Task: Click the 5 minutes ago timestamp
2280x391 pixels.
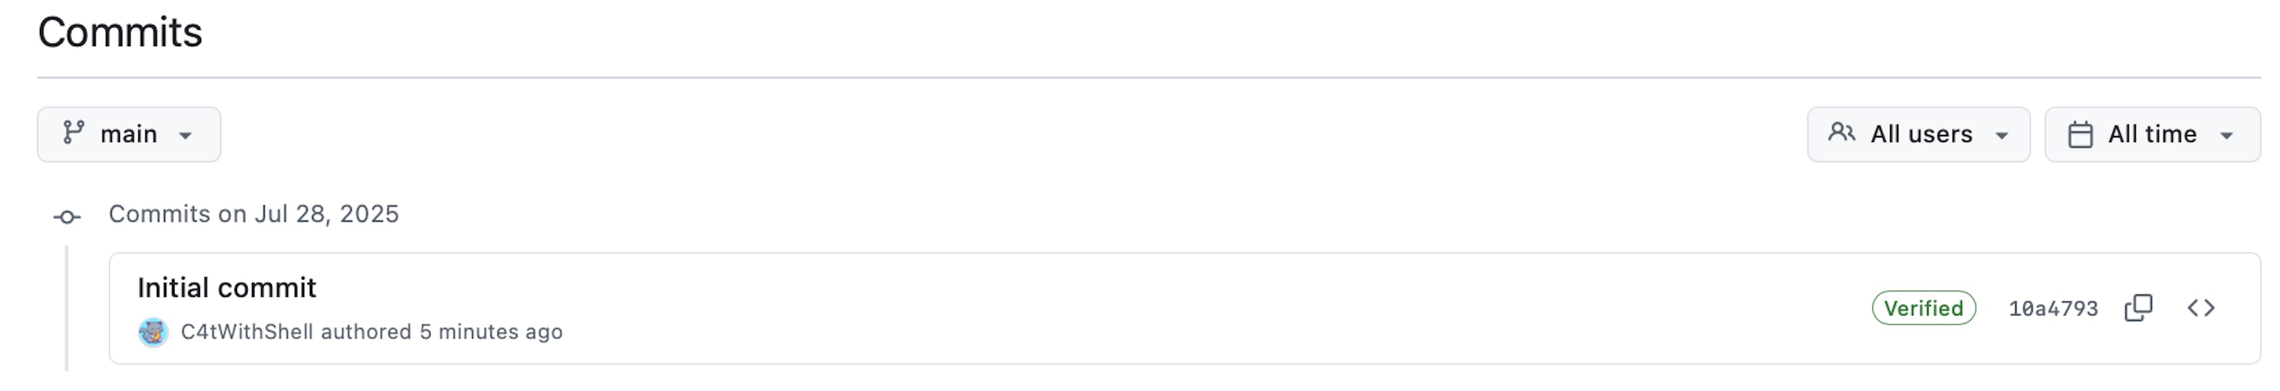Action: 491,332
